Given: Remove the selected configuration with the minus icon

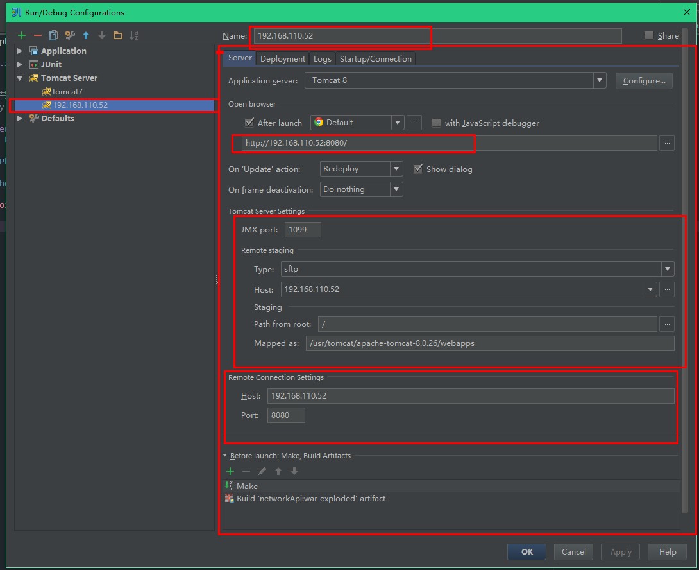Looking at the screenshot, I should 37,35.
